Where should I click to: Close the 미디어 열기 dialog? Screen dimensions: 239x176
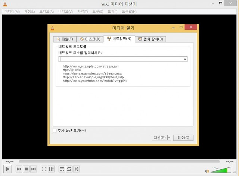[191, 27]
